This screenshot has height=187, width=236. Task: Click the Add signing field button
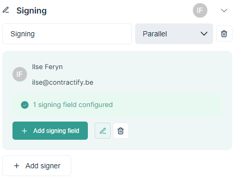(x=50, y=131)
